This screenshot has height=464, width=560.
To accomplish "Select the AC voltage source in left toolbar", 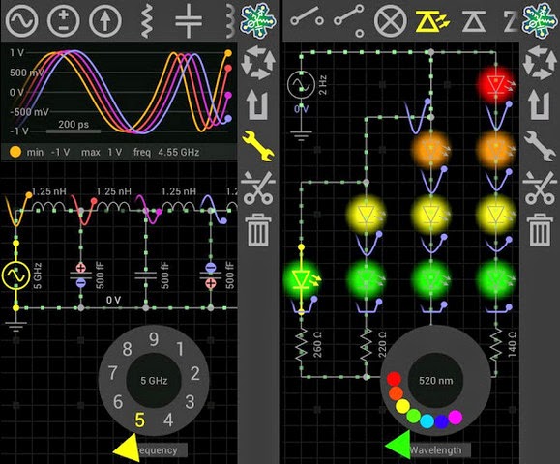I will pyautogui.click(x=22, y=20).
